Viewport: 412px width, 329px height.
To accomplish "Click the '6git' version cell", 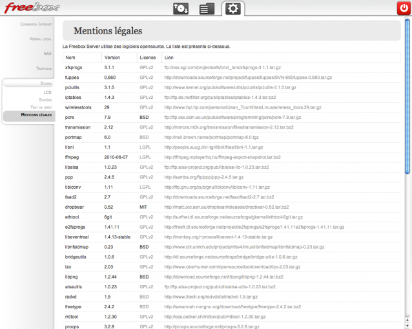I will [108, 217].
